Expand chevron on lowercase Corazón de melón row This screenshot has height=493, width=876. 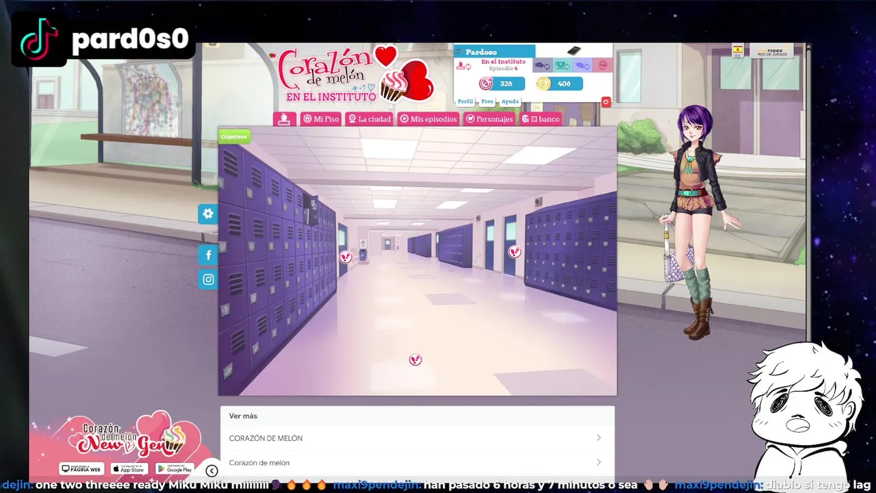coord(598,463)
